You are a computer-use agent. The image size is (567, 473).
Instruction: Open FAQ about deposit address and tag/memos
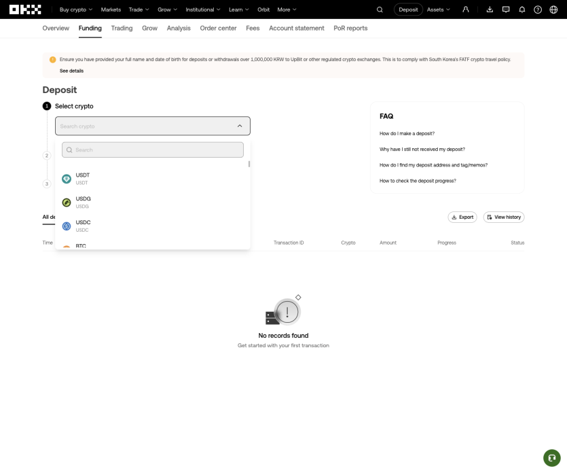(x=433, y=165)
